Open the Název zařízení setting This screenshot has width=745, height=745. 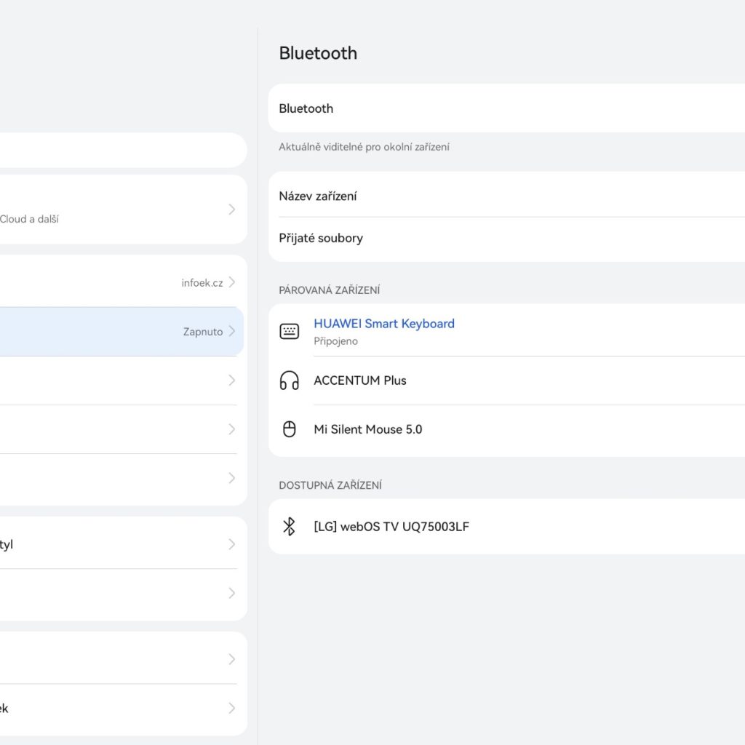(318, 196)
